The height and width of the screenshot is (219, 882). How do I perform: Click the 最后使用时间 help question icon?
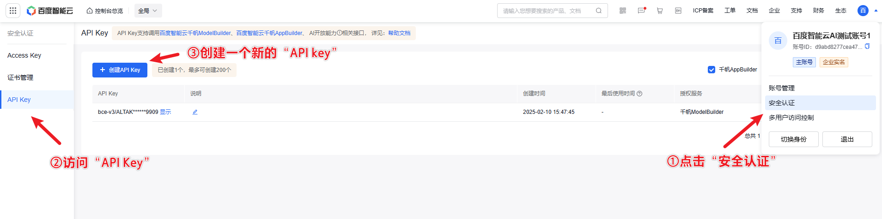(639, 94)
